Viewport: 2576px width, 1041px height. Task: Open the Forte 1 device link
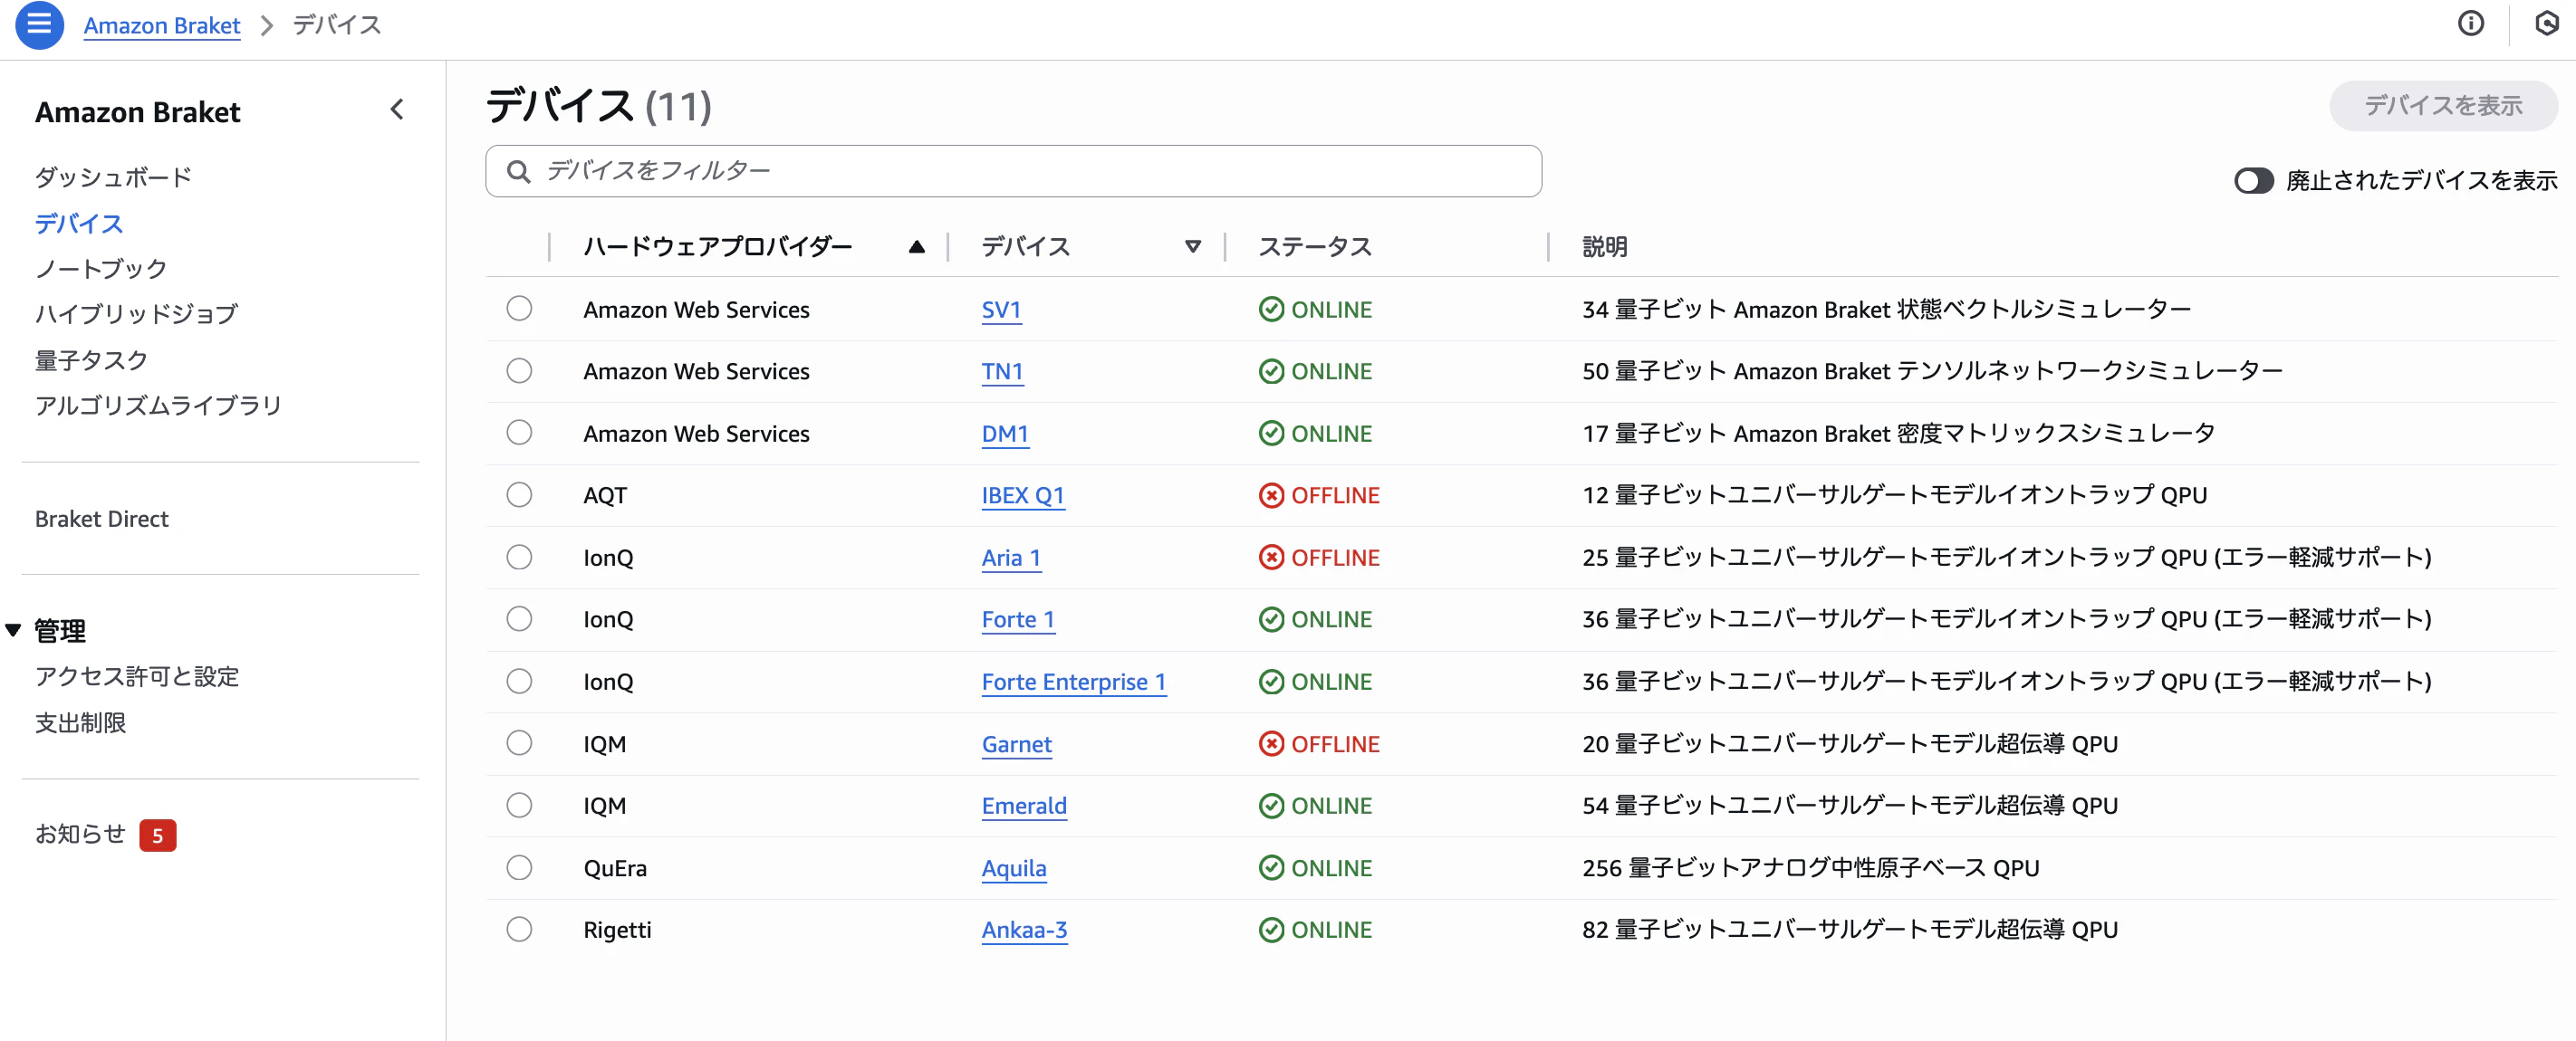click(x=1018, y=619)
